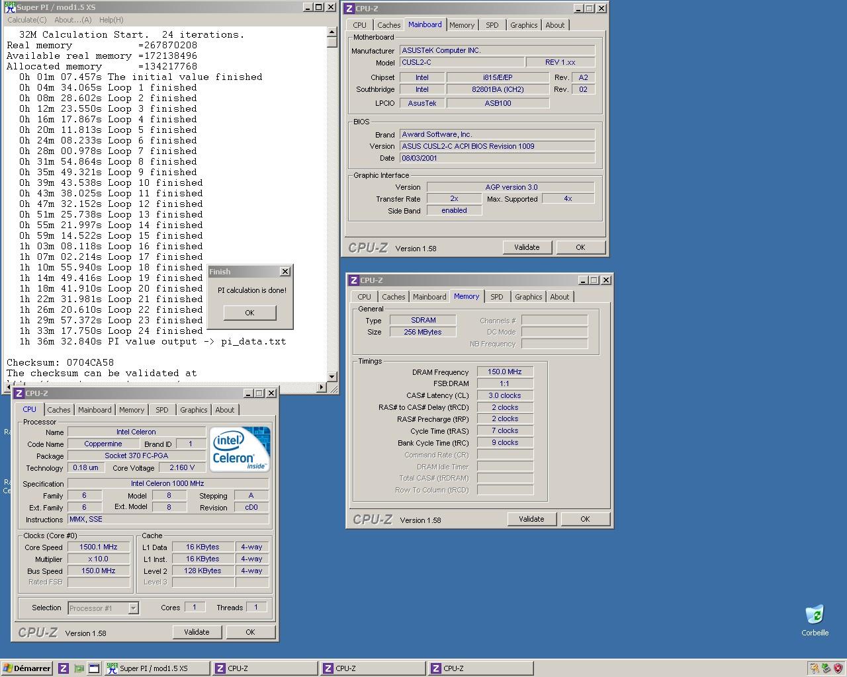Click the Core Voltage 2.160 V value
The width and height of the screenshot is (847, 677).
click(x=182, y=467)
